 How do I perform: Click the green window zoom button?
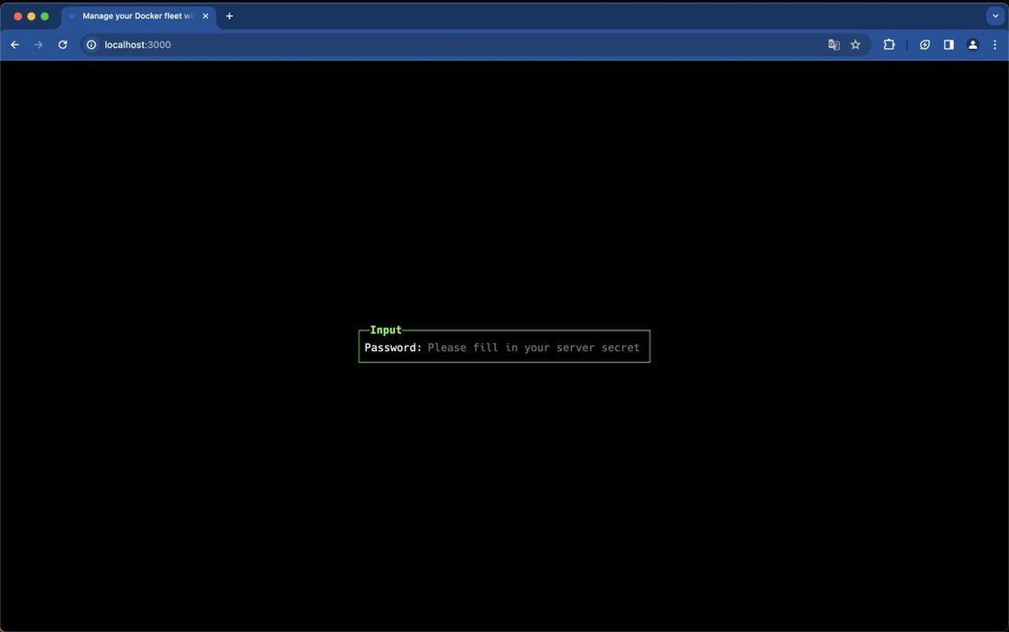click(45, 16)
